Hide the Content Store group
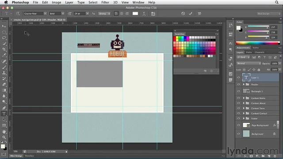This screenshot has width=283, height=159. 238,108
